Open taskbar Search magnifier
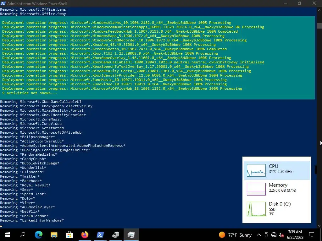322x241 pixels. point(23,235)
